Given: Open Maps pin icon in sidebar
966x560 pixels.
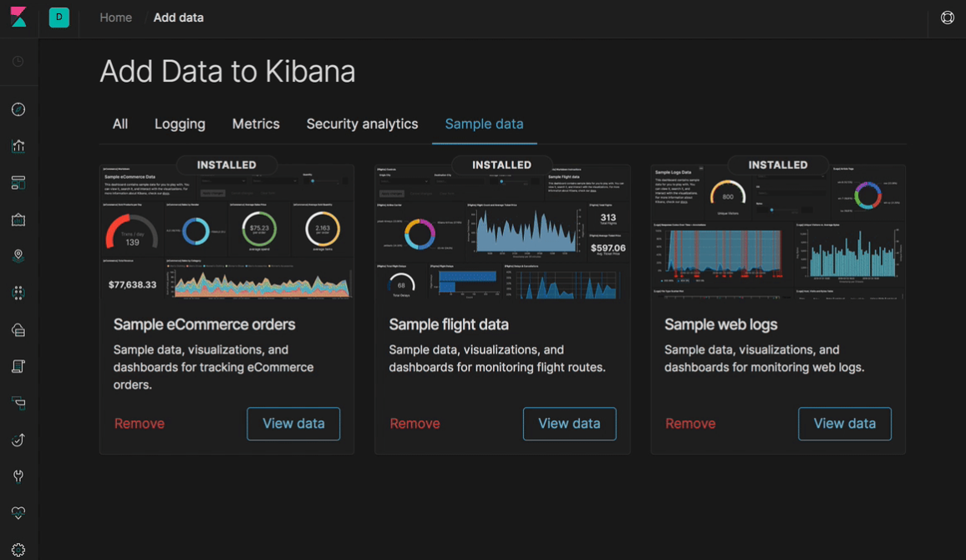Looking at the screenshot, I should coord(18,256).
